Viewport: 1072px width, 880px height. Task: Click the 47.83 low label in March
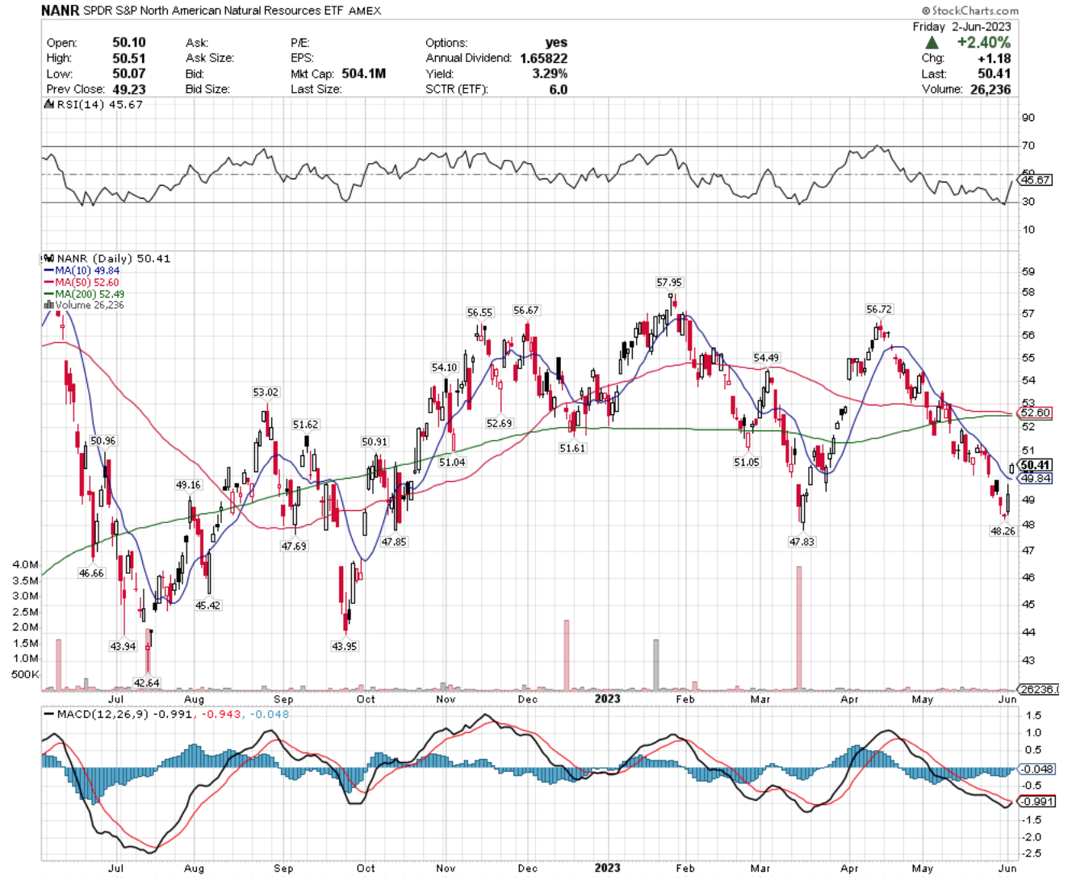coord(802,542)
